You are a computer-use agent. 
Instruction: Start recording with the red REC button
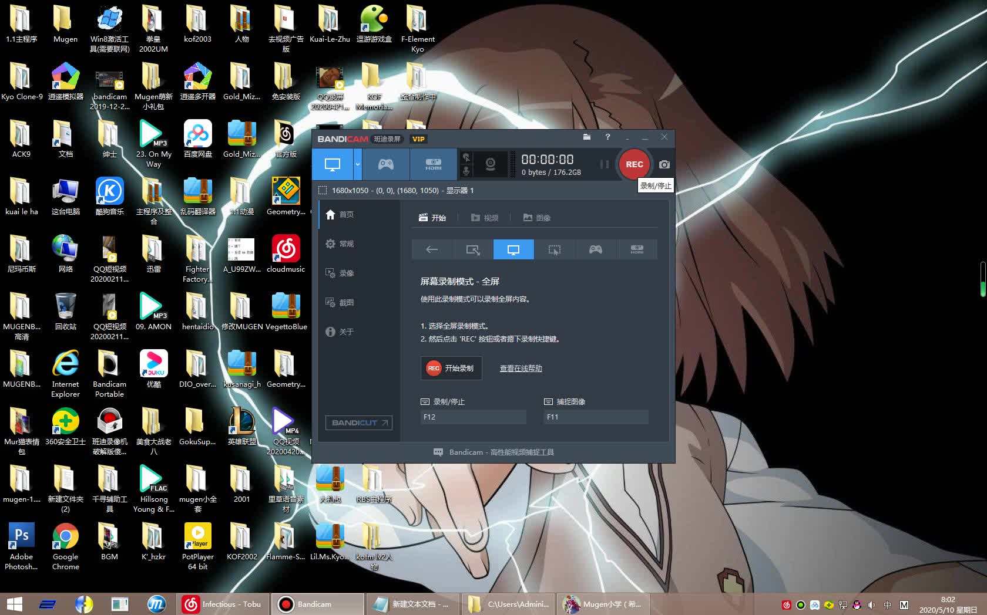634,164
